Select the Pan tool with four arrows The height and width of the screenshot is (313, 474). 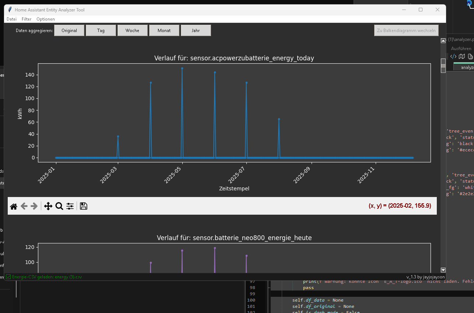[48, 206]
